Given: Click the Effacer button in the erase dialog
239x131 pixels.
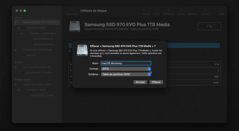Looking at the screenshot, I should [156, 82].
